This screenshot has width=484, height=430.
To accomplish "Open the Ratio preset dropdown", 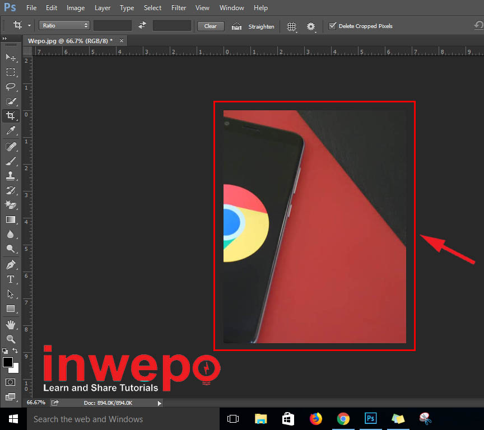I will click(x=64, y=26).
